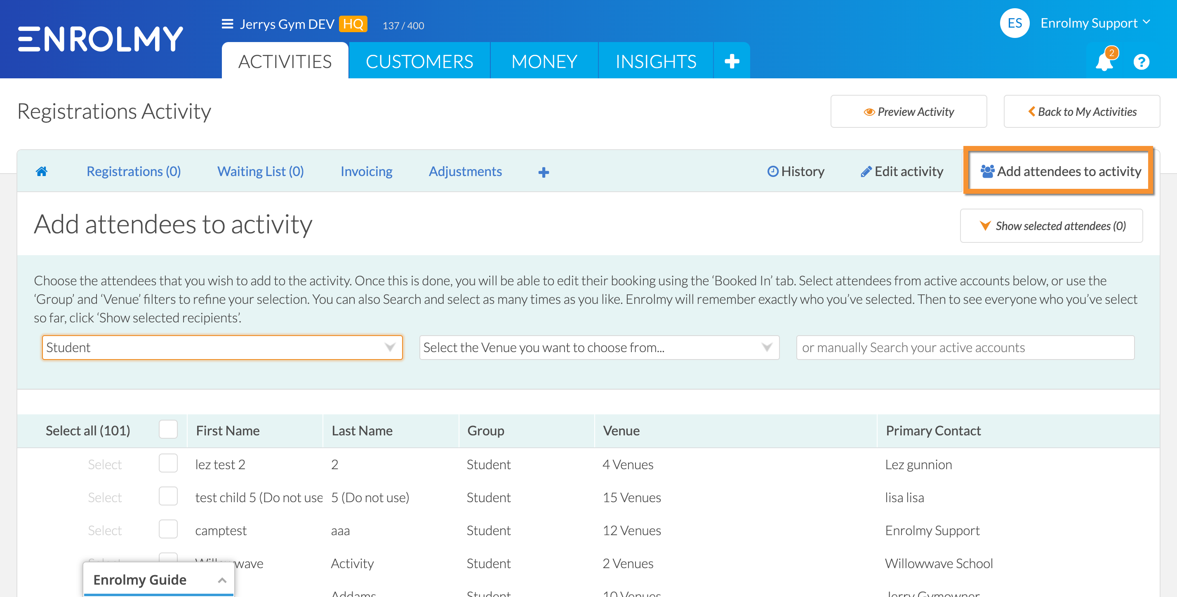Tick the Select all (101) checkbox
This screenshot has height=597, width=1177.
click(168, 430)
